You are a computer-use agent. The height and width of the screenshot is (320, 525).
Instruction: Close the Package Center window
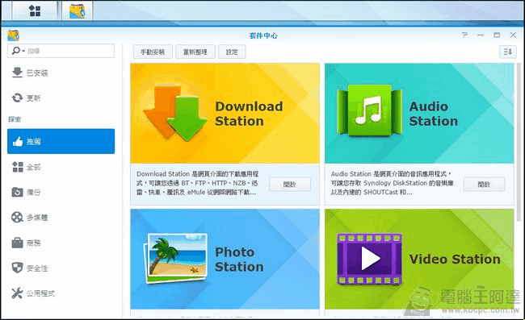pos(513,35)
